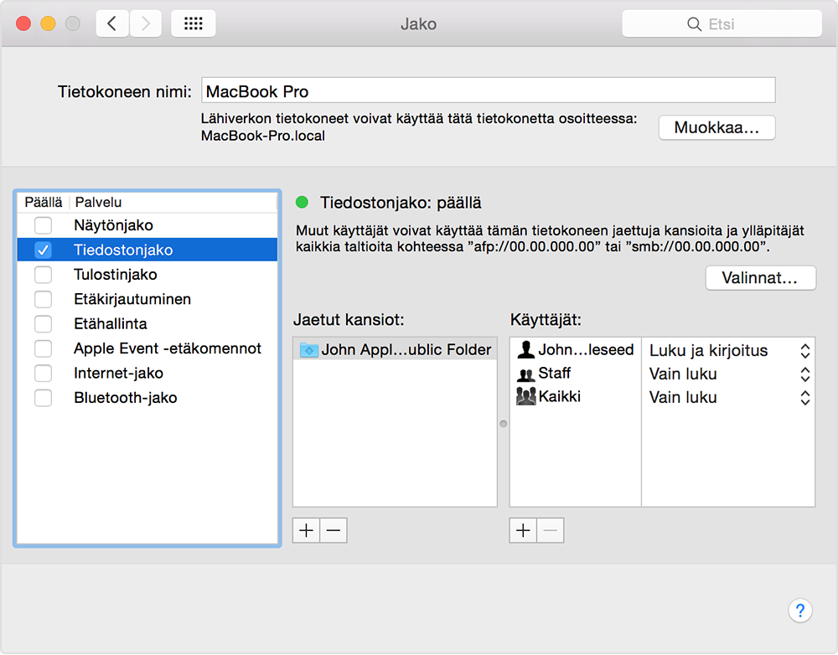Viewport: 838px width, 655px height.
Task: Select the Staff user name
Action: (x=554, y=373)
